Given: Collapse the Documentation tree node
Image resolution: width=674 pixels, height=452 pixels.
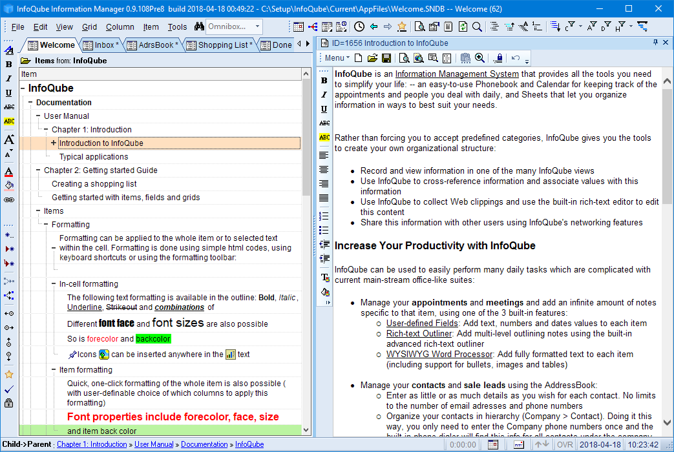Looking at the screenshot, I should (30, 102).
